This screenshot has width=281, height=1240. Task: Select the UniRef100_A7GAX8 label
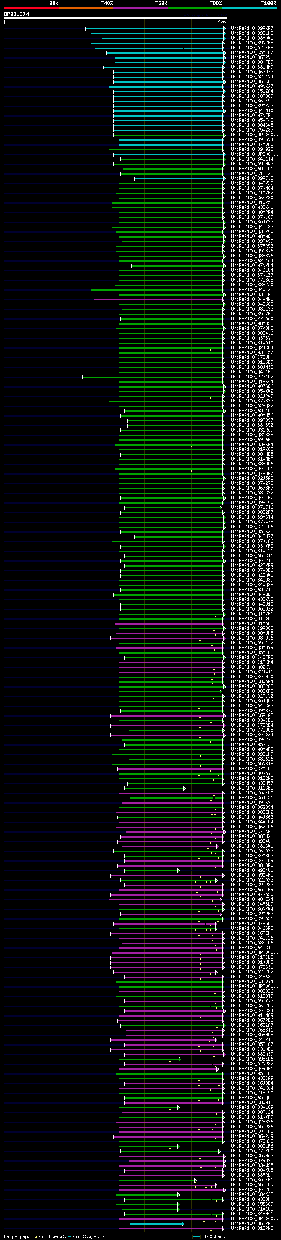click(x=252, y=1141)
